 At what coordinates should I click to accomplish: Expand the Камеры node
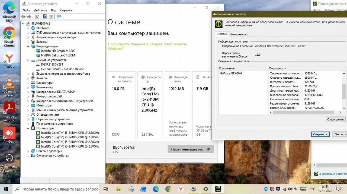coord(28,78)
